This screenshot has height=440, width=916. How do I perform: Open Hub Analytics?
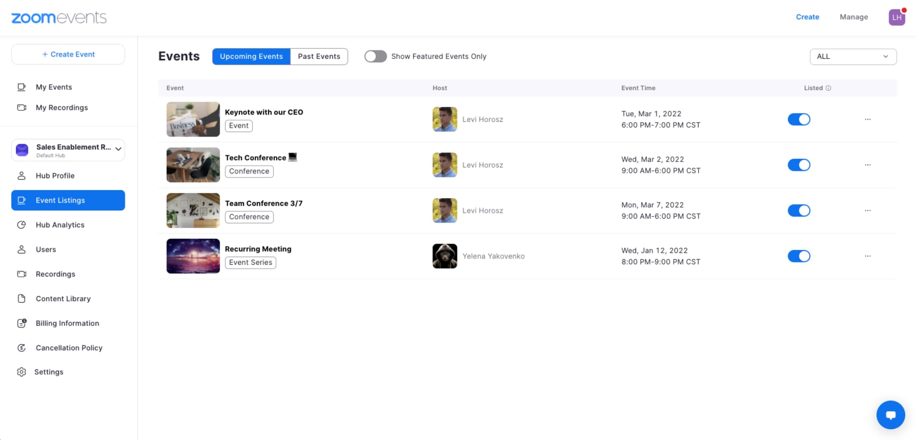(x=59, y=225)
